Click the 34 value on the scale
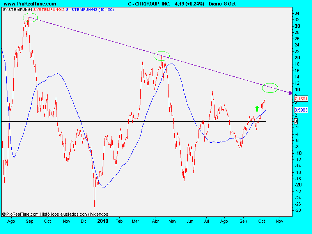 (x=297, y=14)
